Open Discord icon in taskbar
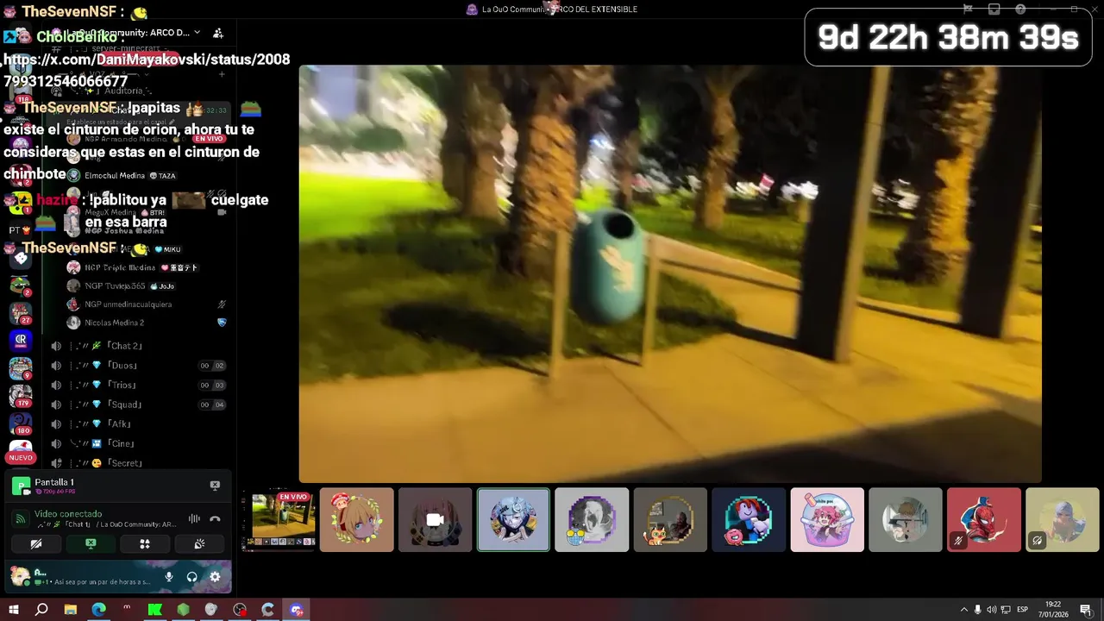 [297, 610]
